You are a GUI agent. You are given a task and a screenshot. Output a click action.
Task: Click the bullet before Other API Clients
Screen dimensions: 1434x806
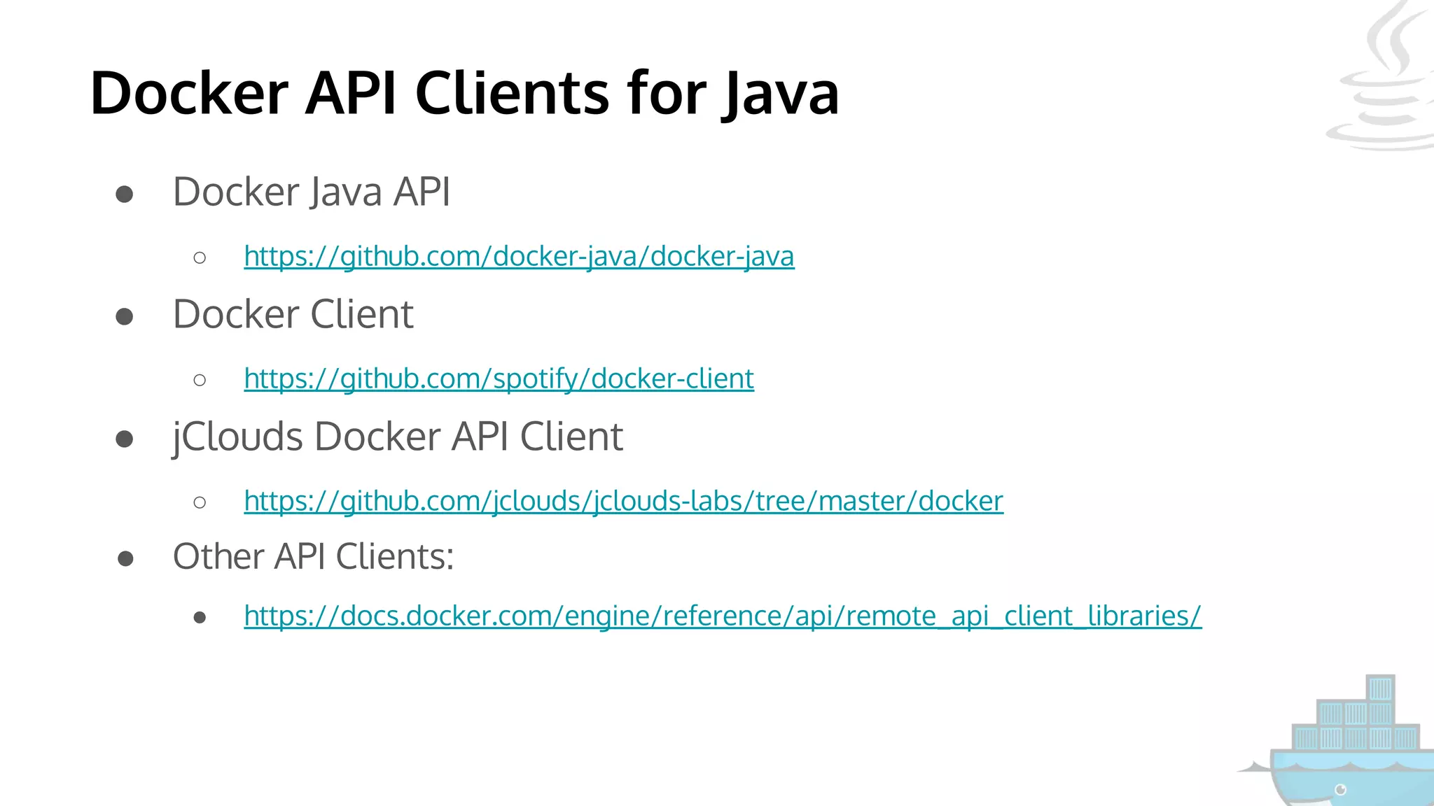click(x=125, y=559)
